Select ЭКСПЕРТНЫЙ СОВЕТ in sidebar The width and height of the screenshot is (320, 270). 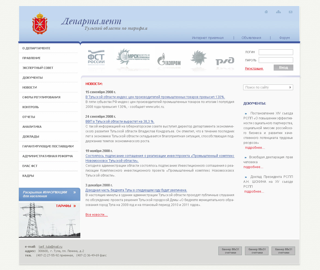point(38,68)
